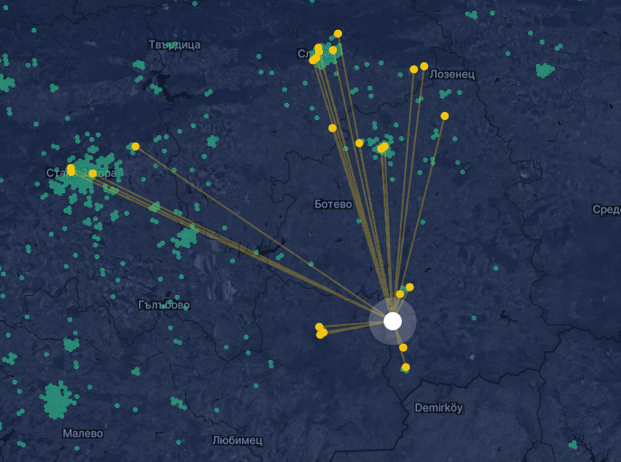Select the topmost yellow dot above Сливен
Screen dimensions: 621x462
[x=338, y=33]
